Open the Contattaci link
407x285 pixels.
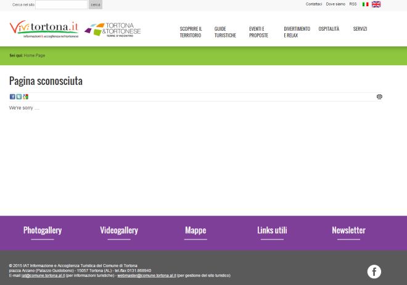313,4
